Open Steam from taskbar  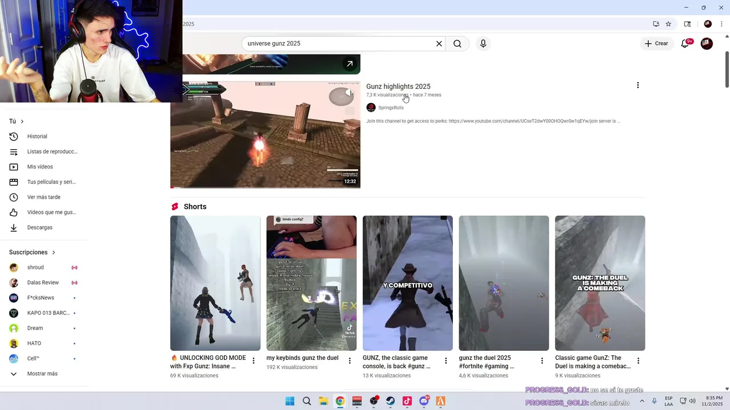pyautogui.click(x=391, y=401)
